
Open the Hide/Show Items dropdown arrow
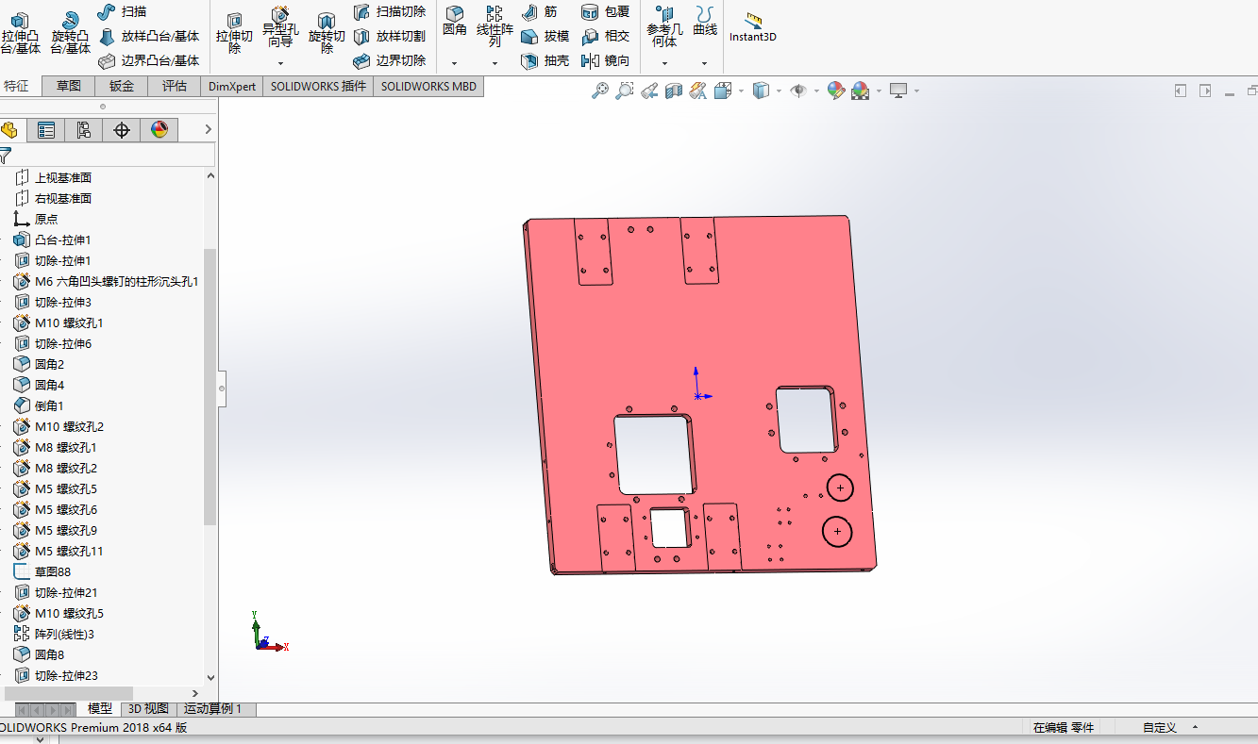[x=815, y=91]
